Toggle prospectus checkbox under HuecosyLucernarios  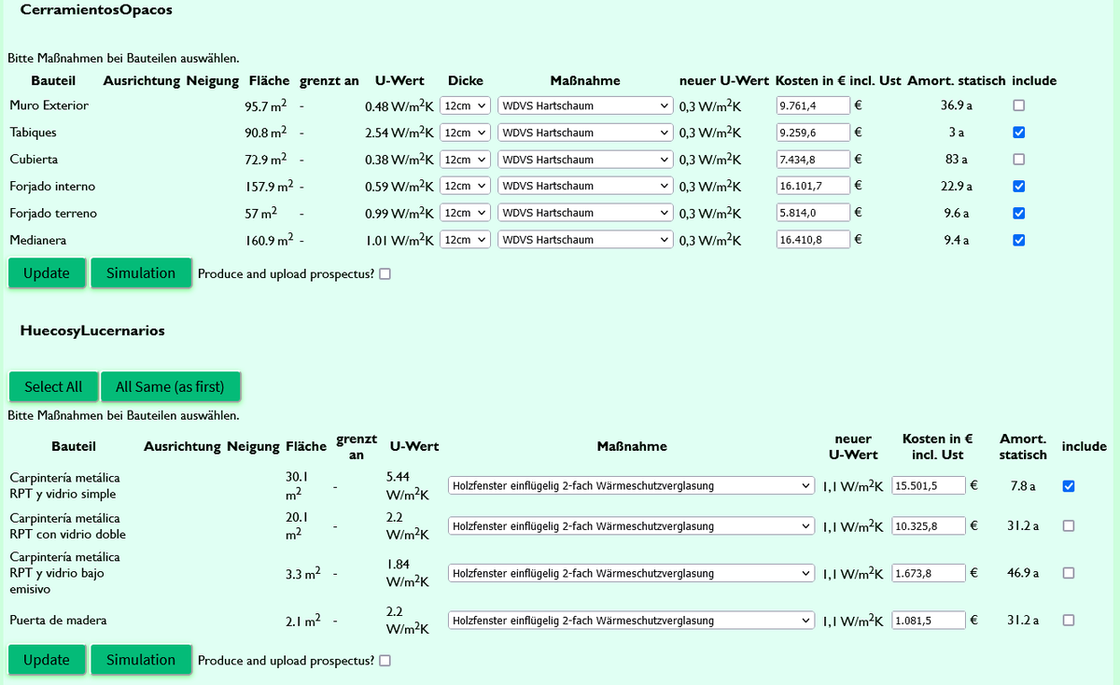385,661
